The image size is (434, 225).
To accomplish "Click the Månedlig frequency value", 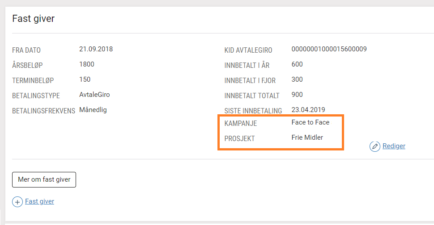I will pos(93,110).
